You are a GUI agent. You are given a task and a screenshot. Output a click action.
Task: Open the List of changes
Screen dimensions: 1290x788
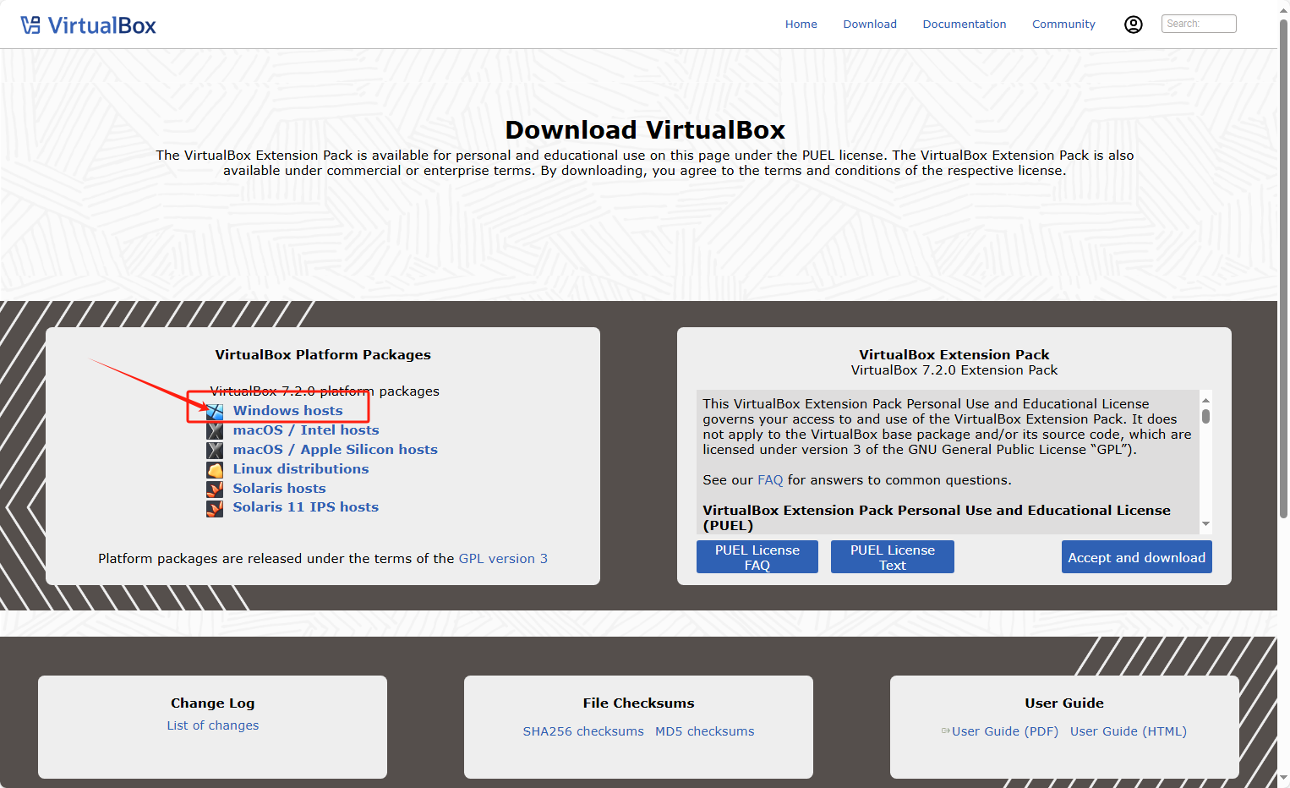pyautogui.click(x=212, y=725)
